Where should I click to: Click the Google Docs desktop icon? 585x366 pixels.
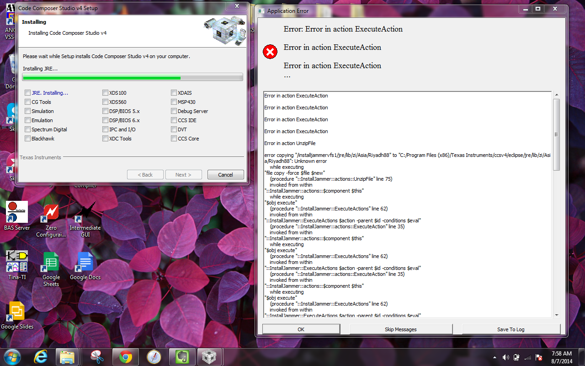coord(85,266)
